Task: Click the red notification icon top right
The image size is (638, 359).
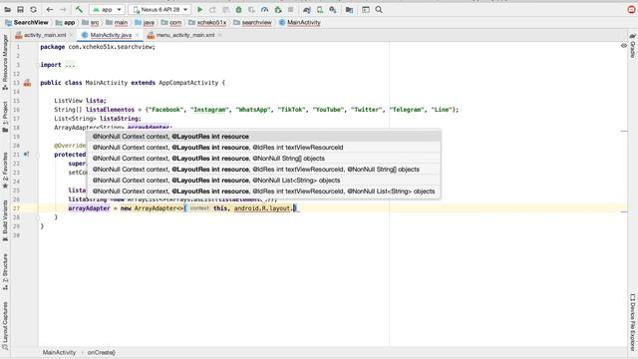Action: point(631,9)
